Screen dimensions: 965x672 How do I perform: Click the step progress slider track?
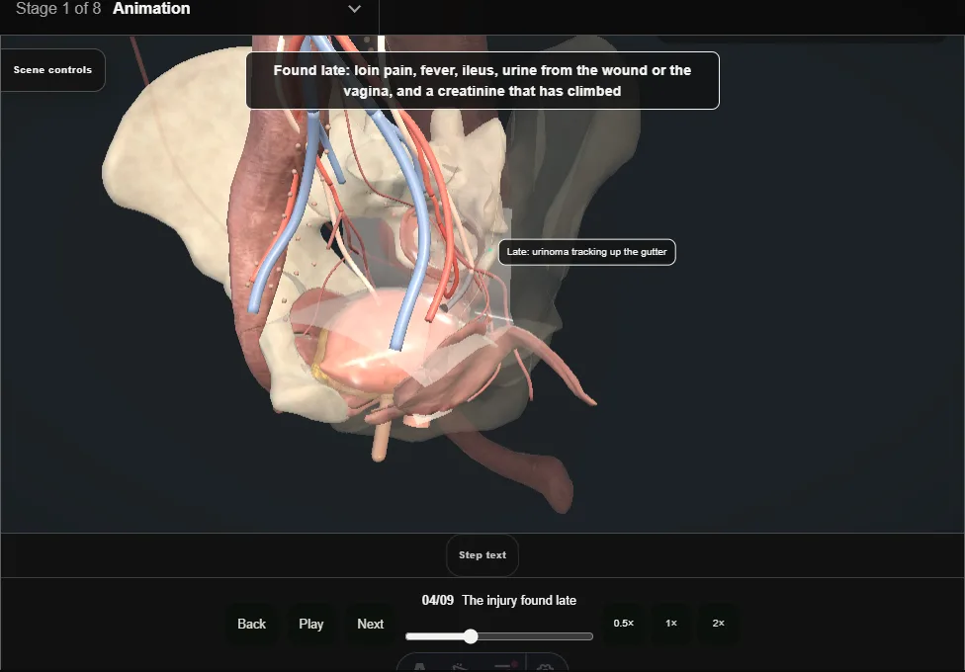pos(499,636)
